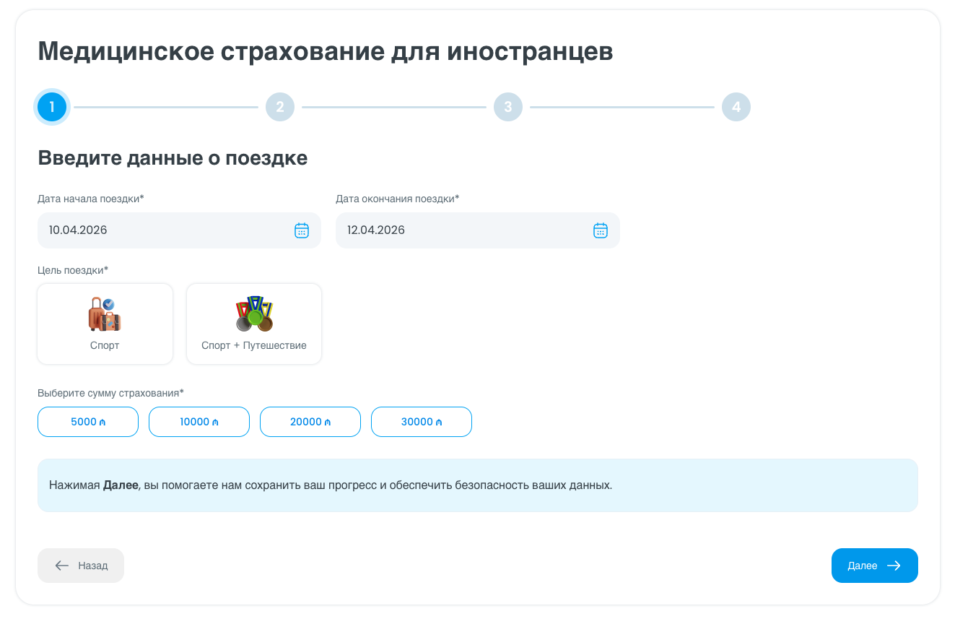This screenshot has height=619, width=955.
Task: Click the Дата окончания поездки field label
Action: [x=397, y=199]
